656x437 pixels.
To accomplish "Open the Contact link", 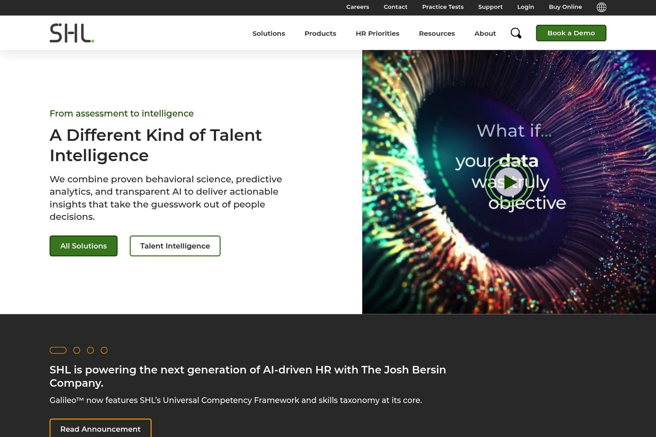I will 395,7.
